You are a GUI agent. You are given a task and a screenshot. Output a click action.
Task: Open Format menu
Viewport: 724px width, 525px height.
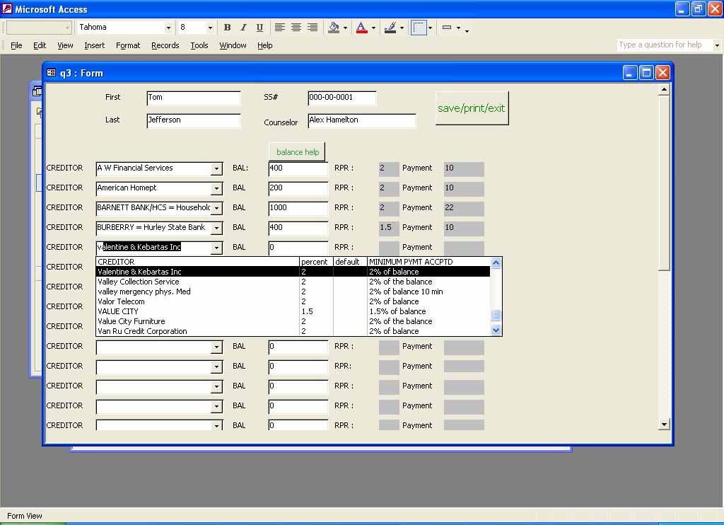pos(128,45)
